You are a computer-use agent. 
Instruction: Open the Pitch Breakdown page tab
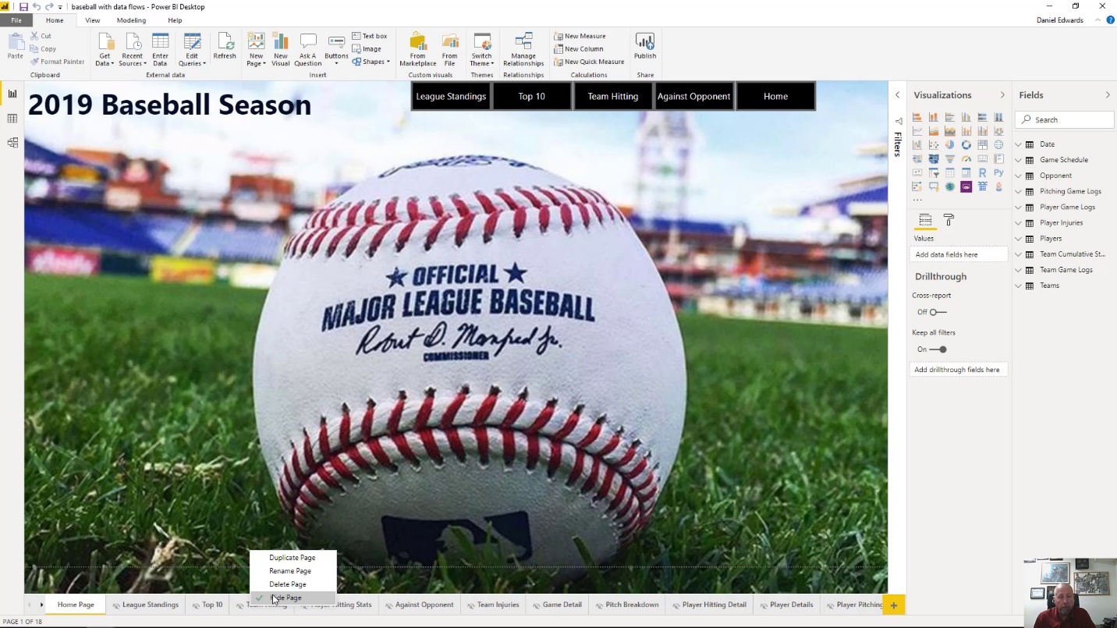click(x=626, y=605)
